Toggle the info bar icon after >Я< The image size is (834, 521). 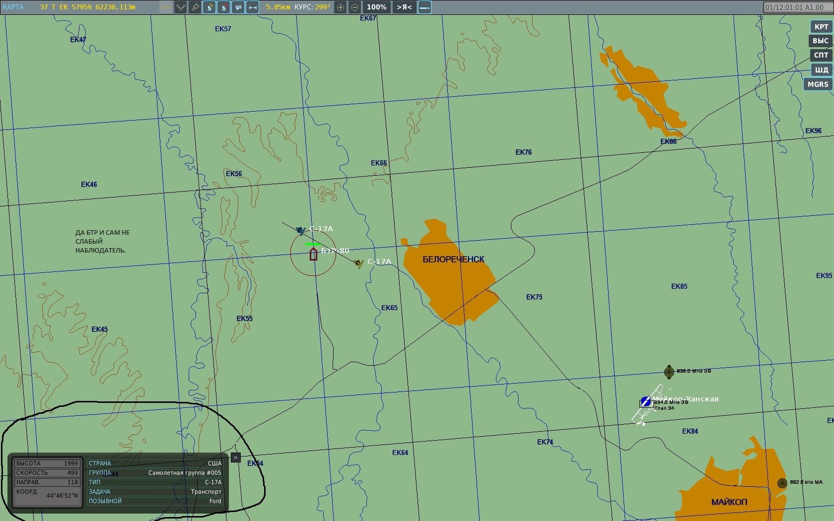pyautogui.click(x=424, y=7)
